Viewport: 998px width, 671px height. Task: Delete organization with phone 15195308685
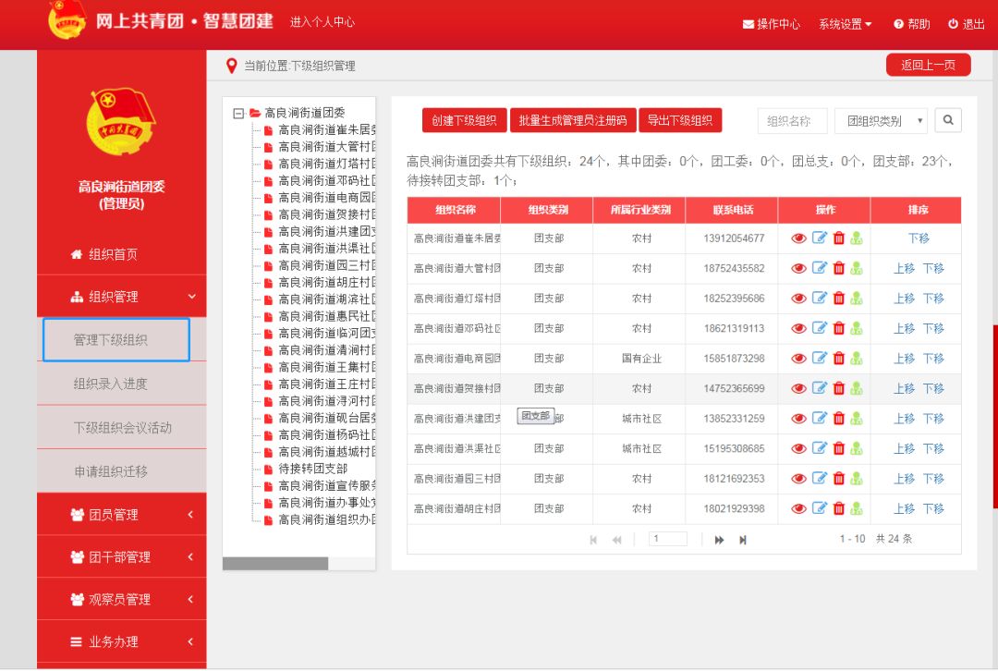[x=839, y=449]
